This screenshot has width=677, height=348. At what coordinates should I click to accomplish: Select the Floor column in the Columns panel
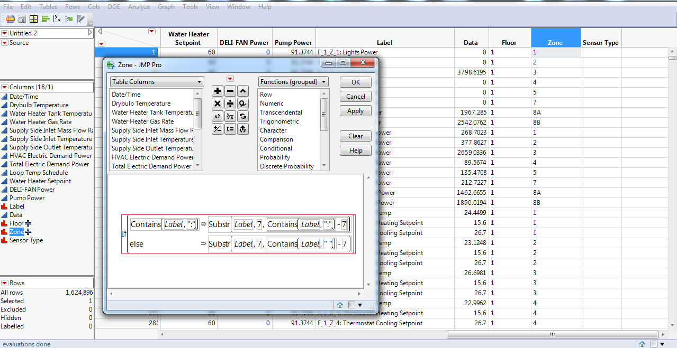click(16, 223)
